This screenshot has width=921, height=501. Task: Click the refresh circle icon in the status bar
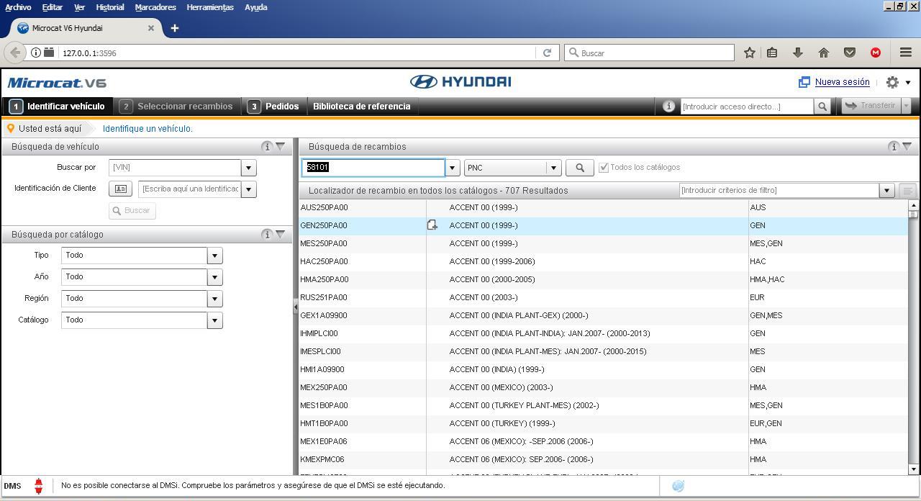click(677, 486)
